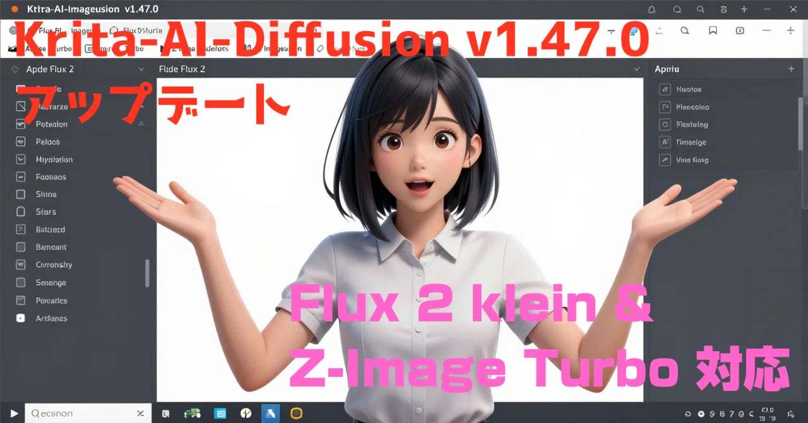Screen dimensions: 808x423
Task: Click the icon next to Batrzerd
Action: pyautogui.click(x=21, y=230)
